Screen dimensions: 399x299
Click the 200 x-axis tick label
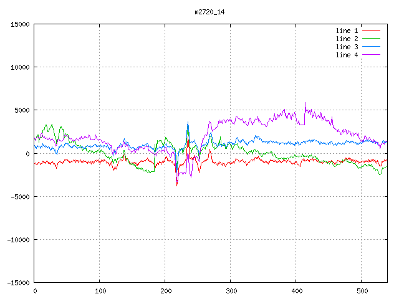coord(165,291)
